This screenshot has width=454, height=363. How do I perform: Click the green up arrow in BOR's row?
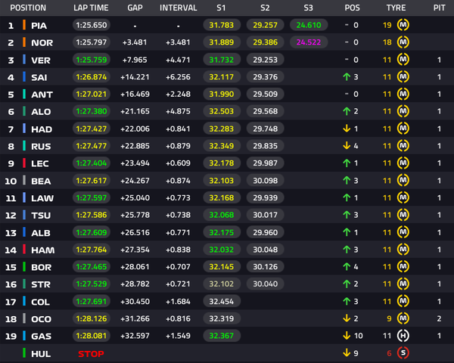[347, 267]
